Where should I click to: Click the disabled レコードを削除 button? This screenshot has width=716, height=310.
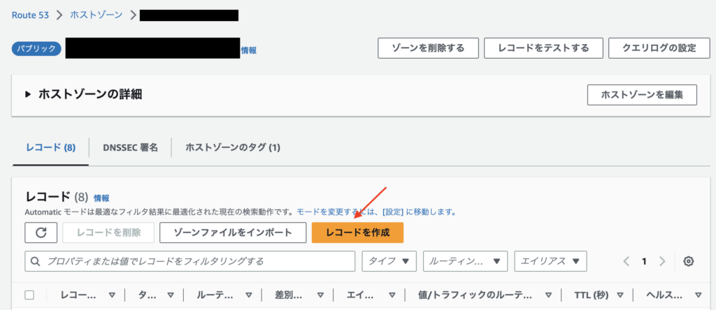pyautogui.click(x=108, y=232)
